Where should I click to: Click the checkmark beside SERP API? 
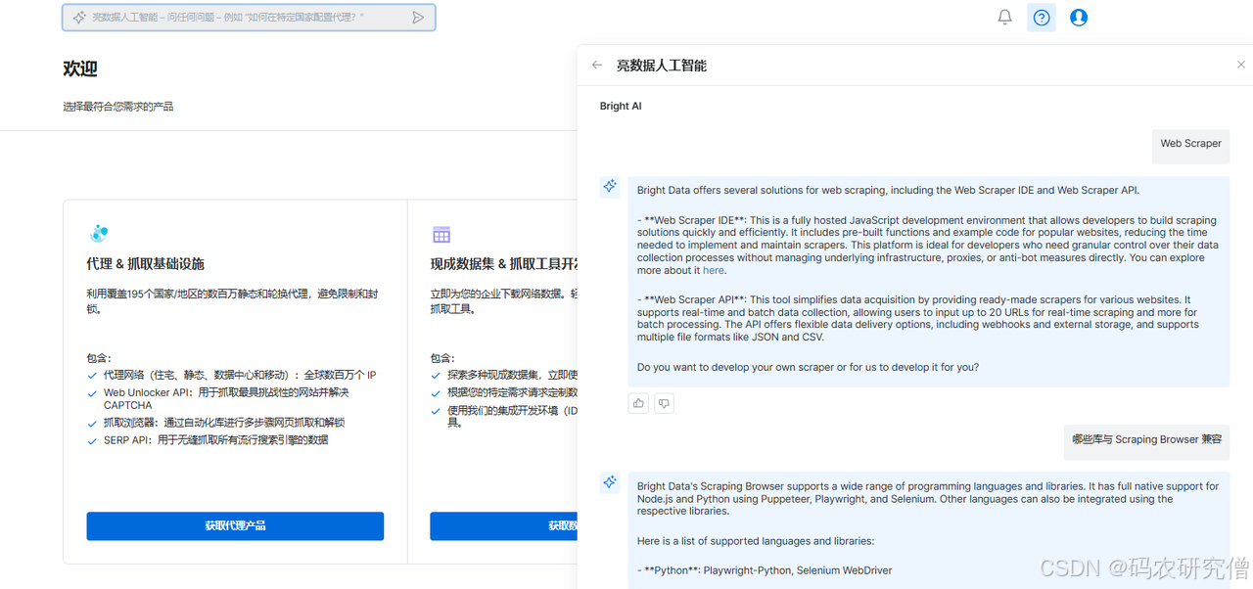[x=93, y=441]
